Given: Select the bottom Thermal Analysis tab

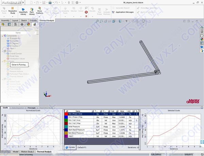Looking at the screenshot, I should click(x=44, y=152).
